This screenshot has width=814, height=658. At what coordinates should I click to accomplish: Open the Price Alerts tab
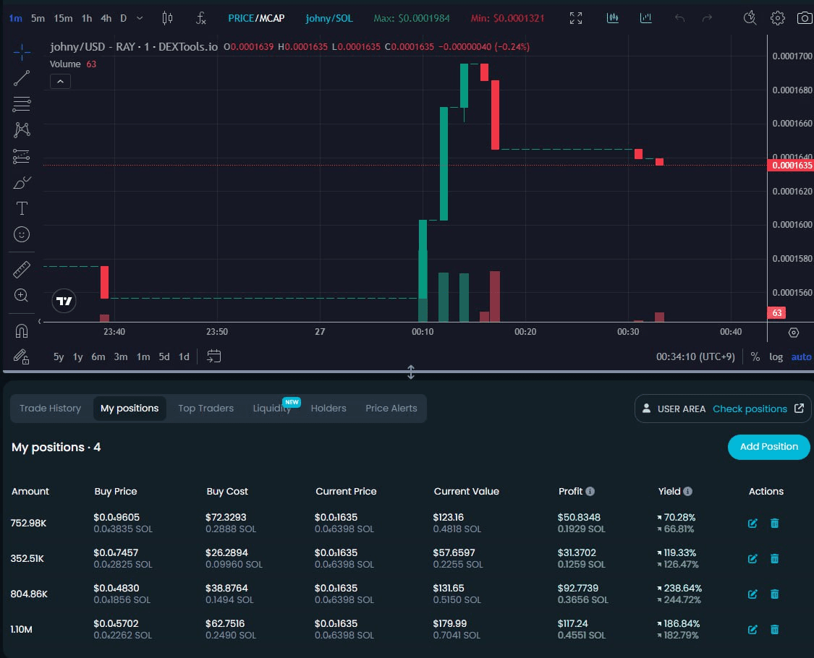391,409
